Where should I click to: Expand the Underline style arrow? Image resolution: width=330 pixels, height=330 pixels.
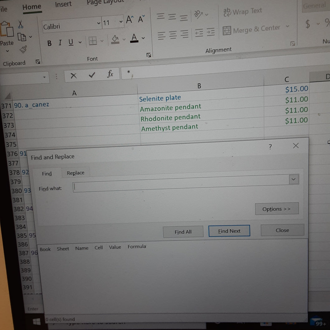click(80, 42)
